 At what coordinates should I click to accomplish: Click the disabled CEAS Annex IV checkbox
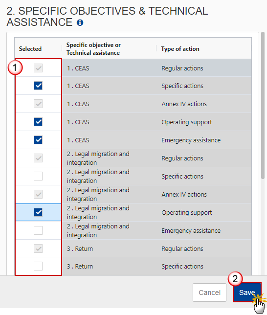(38, 104)
